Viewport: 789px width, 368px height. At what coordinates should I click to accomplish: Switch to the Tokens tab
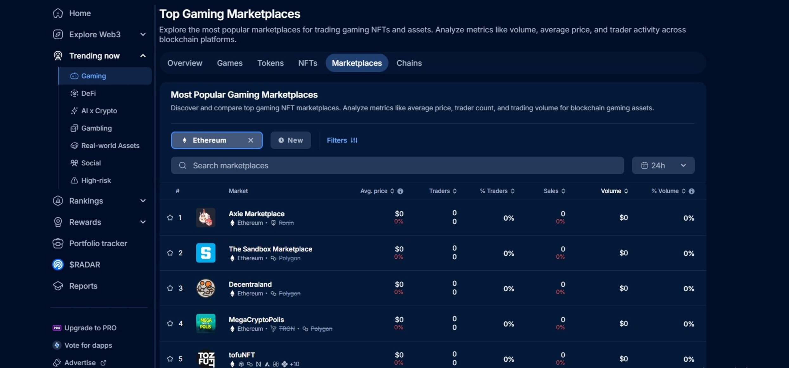click(270, 63)
